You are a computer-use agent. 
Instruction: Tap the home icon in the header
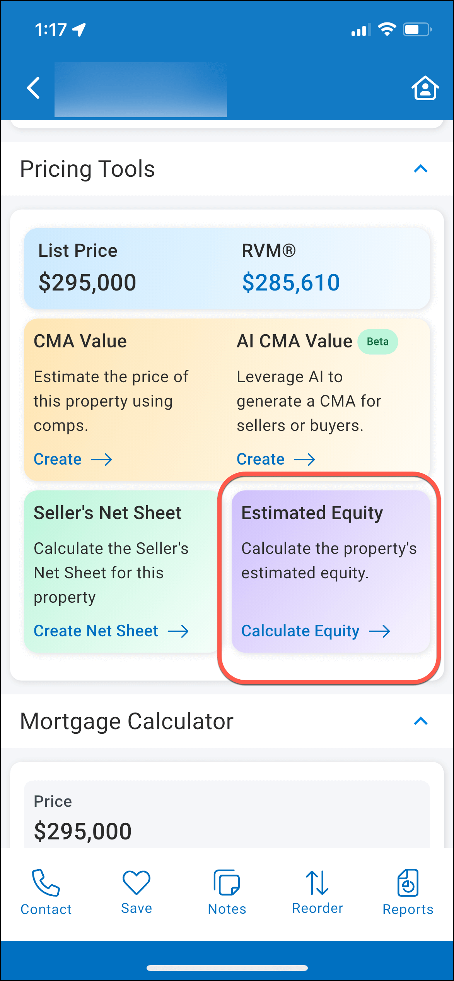(x=425, y=88)
